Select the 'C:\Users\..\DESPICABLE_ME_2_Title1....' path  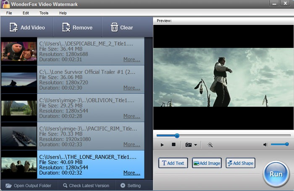[x=86, y=44]
